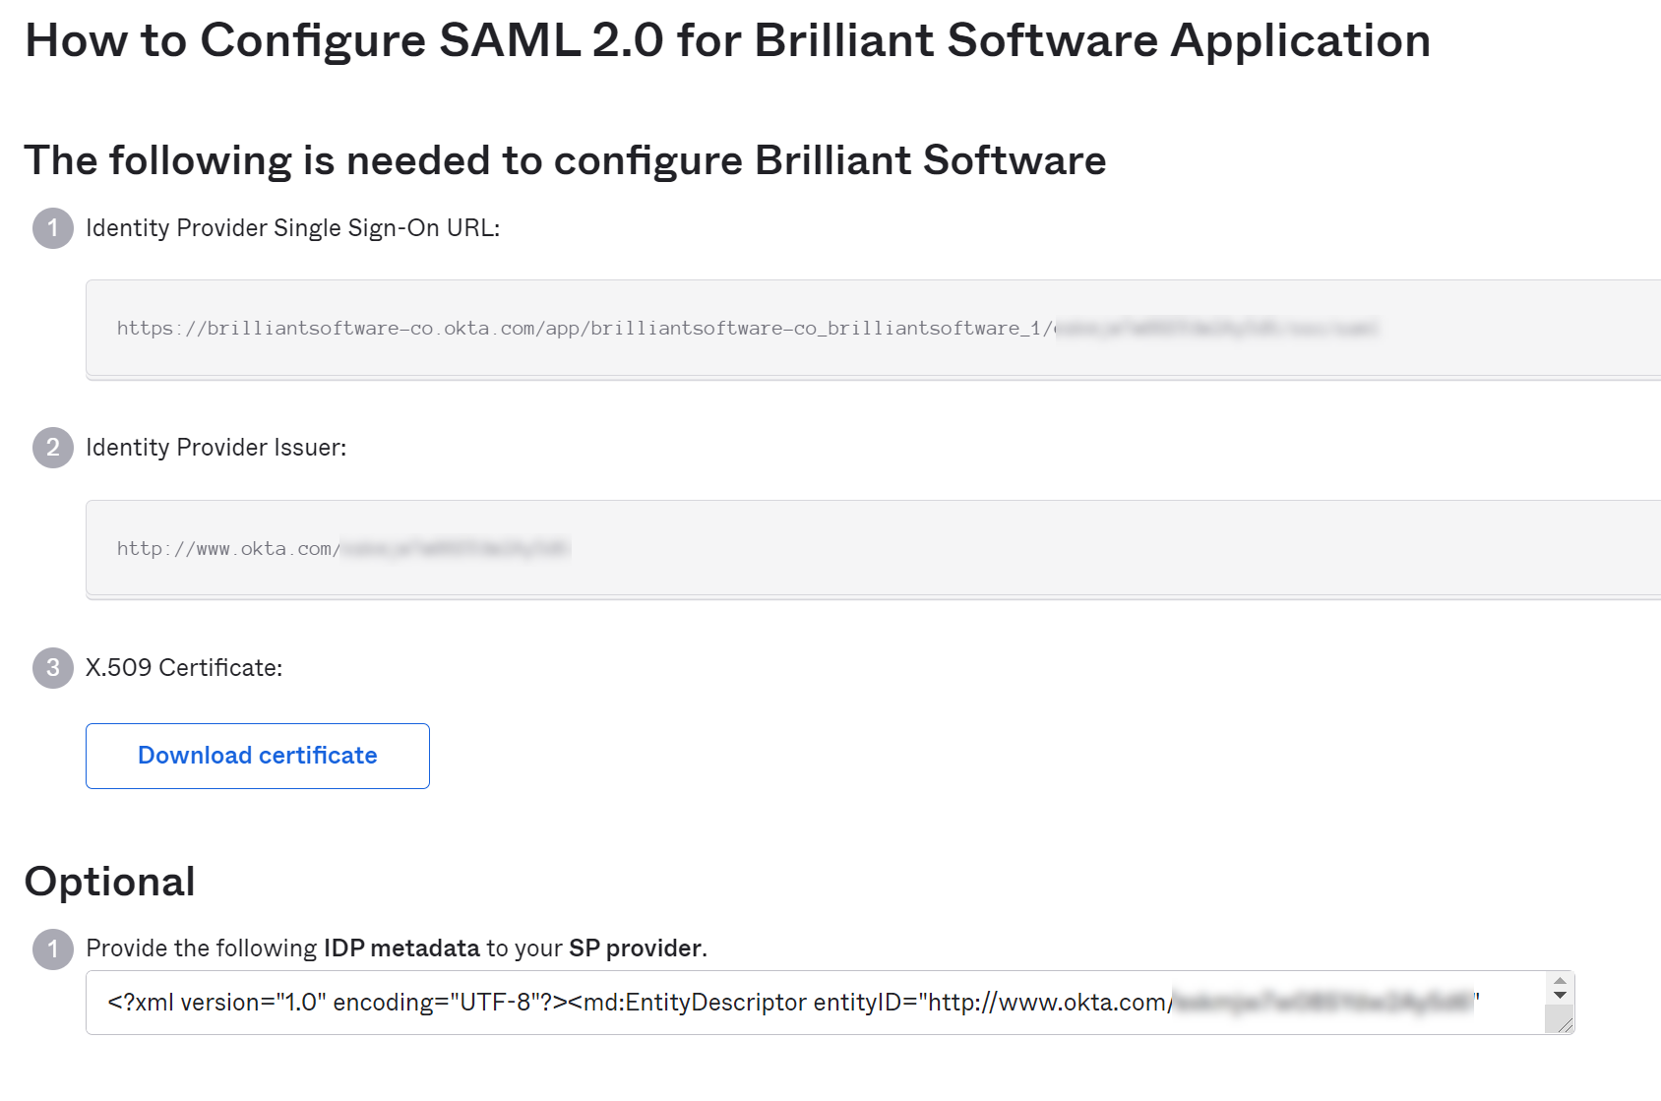This screenshot has height=1101, width=1661.
Task: Click the step 1 badge under Optional
Action: [x=53, y=949]
